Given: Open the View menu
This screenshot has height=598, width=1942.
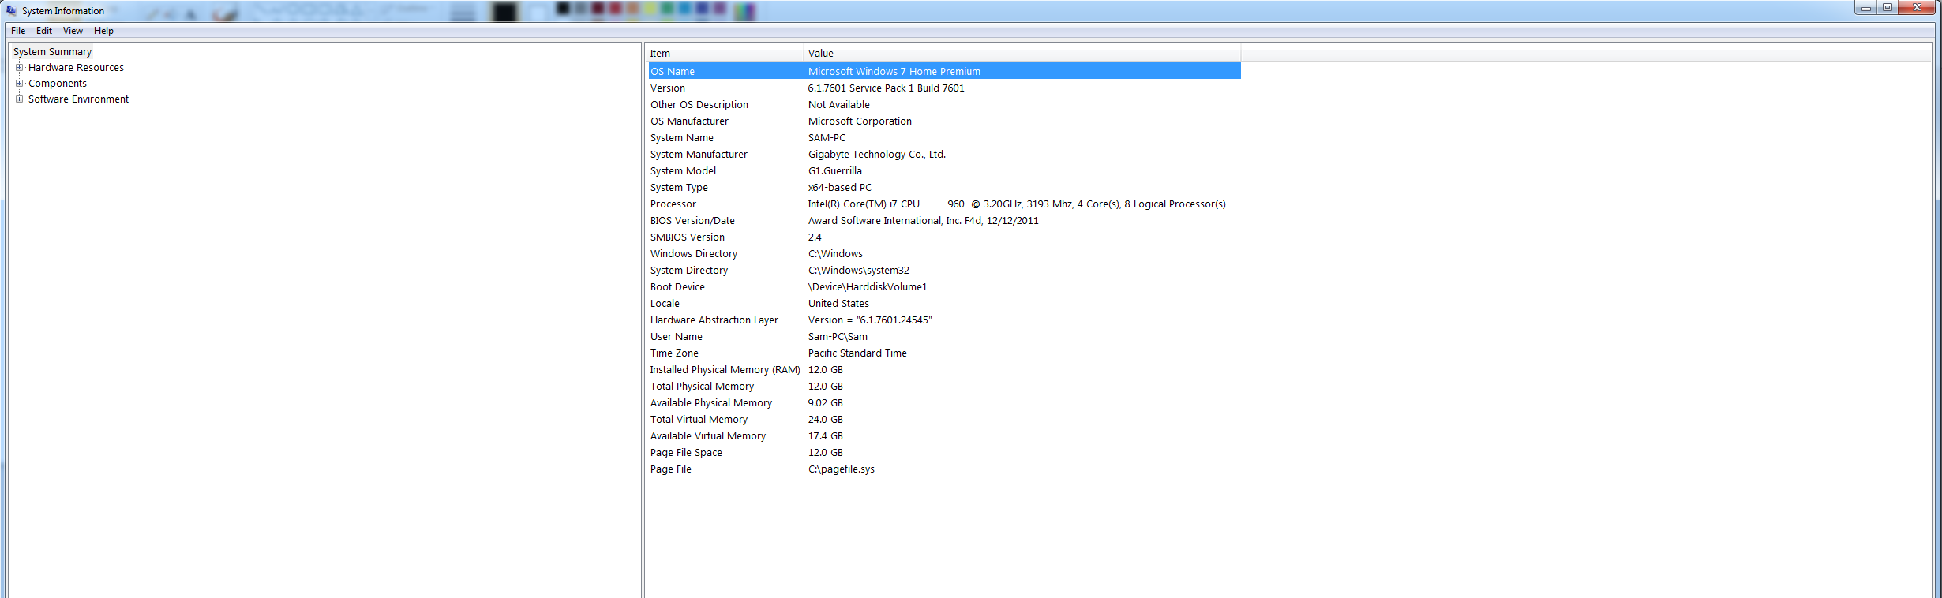Looking at the screenshot, I should (73, 31).
